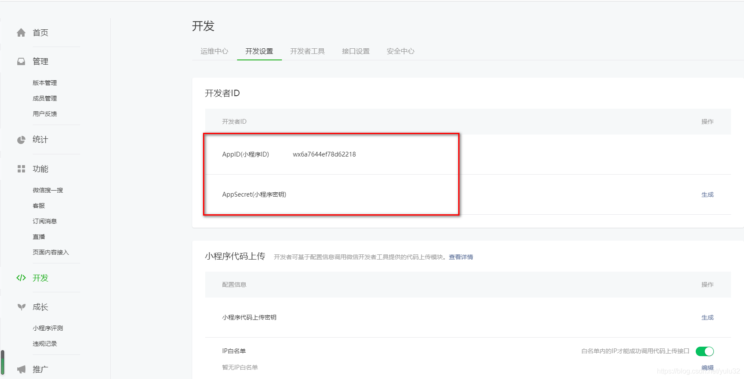Select 订阅消息 in the sidebar
744x379 pixels.
(45, 221)
